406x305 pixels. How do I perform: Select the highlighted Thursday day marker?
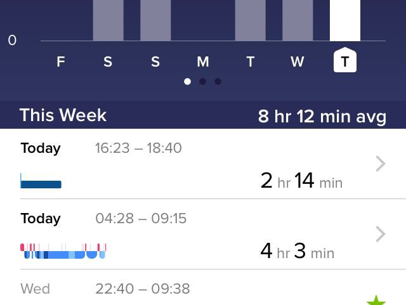[x=345, y=60]
